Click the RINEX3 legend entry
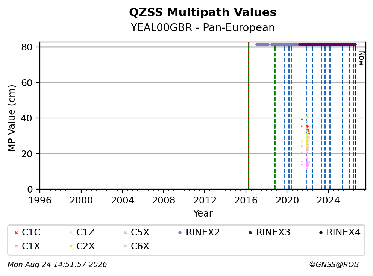The image size is (373, 276). point(269,232)
